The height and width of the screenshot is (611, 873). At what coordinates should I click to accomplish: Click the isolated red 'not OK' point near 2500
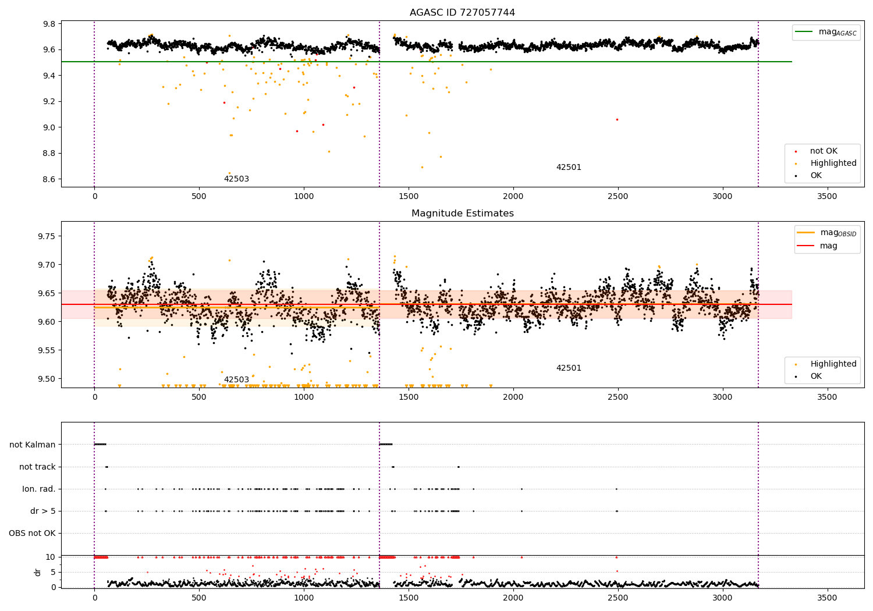617,119
